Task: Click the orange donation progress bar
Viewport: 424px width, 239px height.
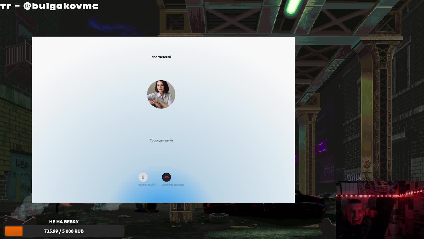Action: (x=14, y=231)
